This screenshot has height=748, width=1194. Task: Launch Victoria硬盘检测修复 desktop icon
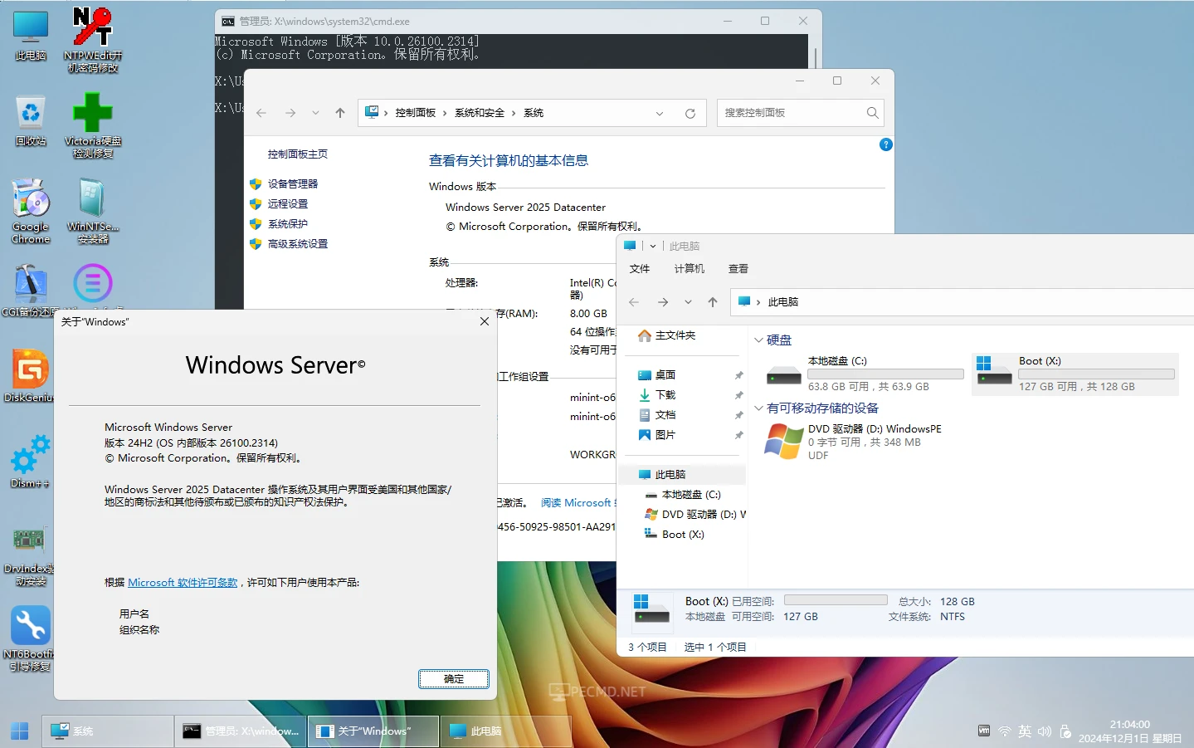[x=93, y=125]
